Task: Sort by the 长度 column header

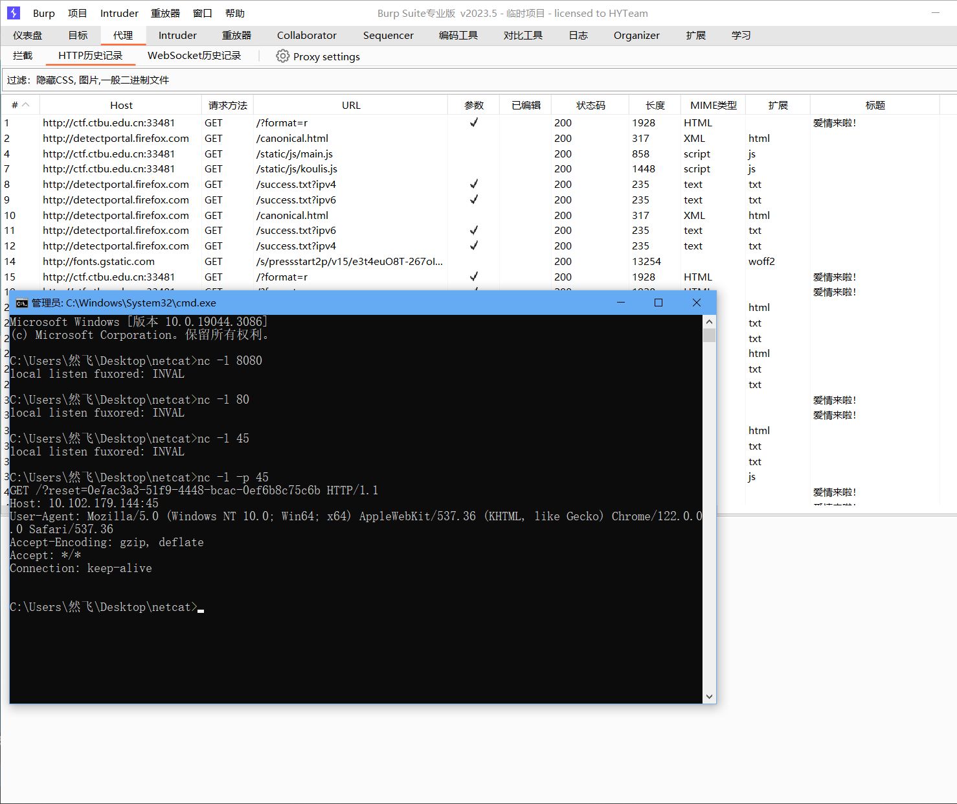Action: (655, 105)
